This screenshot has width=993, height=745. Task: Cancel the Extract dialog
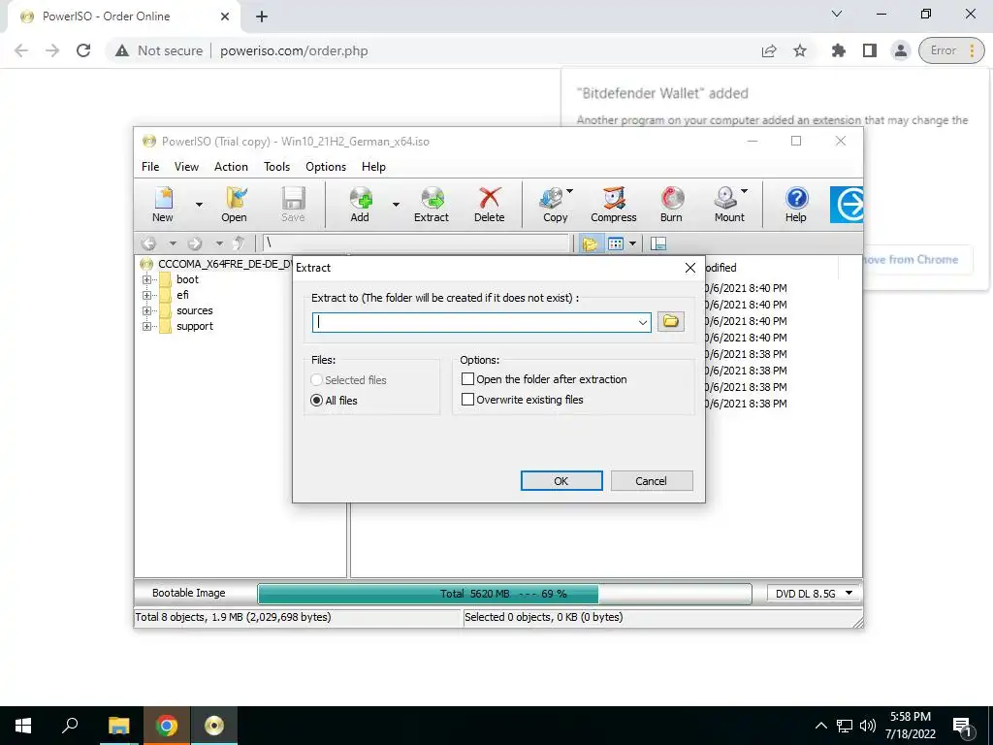651,481
